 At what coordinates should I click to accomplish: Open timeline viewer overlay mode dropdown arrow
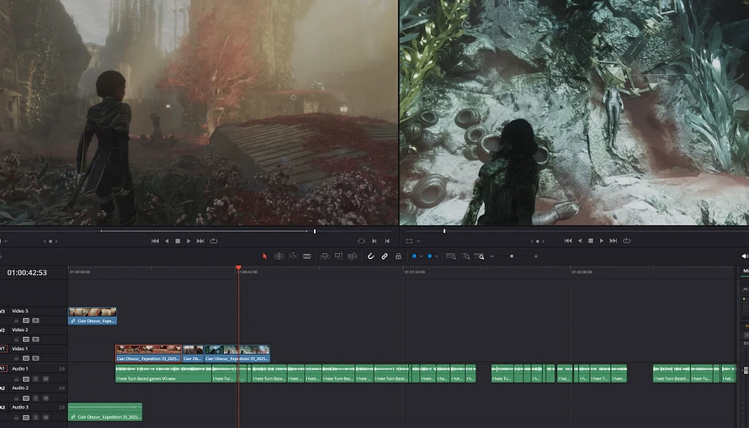tap(418, 241)
